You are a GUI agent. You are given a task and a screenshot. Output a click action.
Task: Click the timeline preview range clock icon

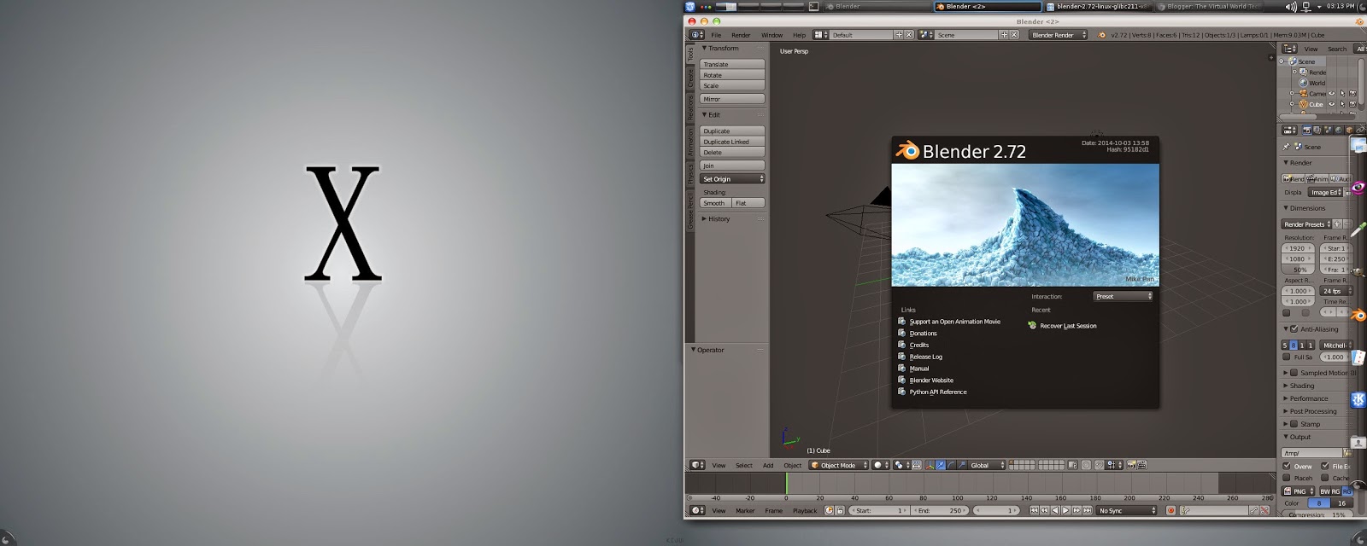829,510
